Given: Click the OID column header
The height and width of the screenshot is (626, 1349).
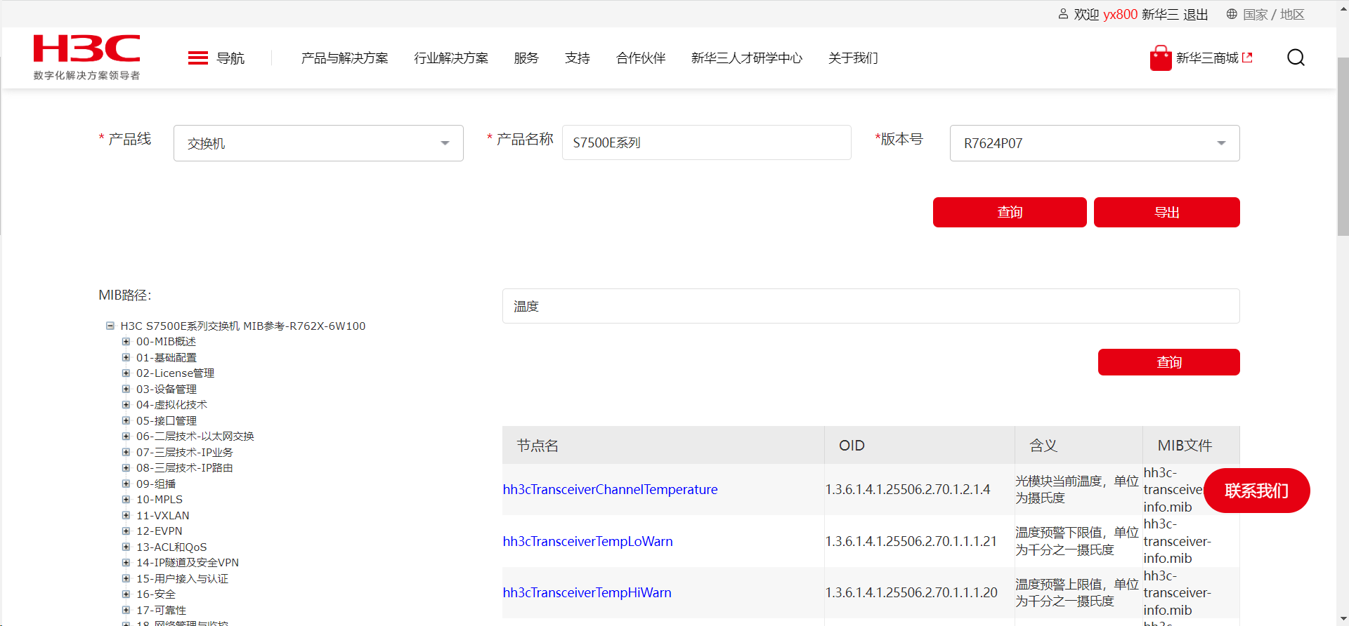Looking at the screenshot, I should [x=920, y=445].
